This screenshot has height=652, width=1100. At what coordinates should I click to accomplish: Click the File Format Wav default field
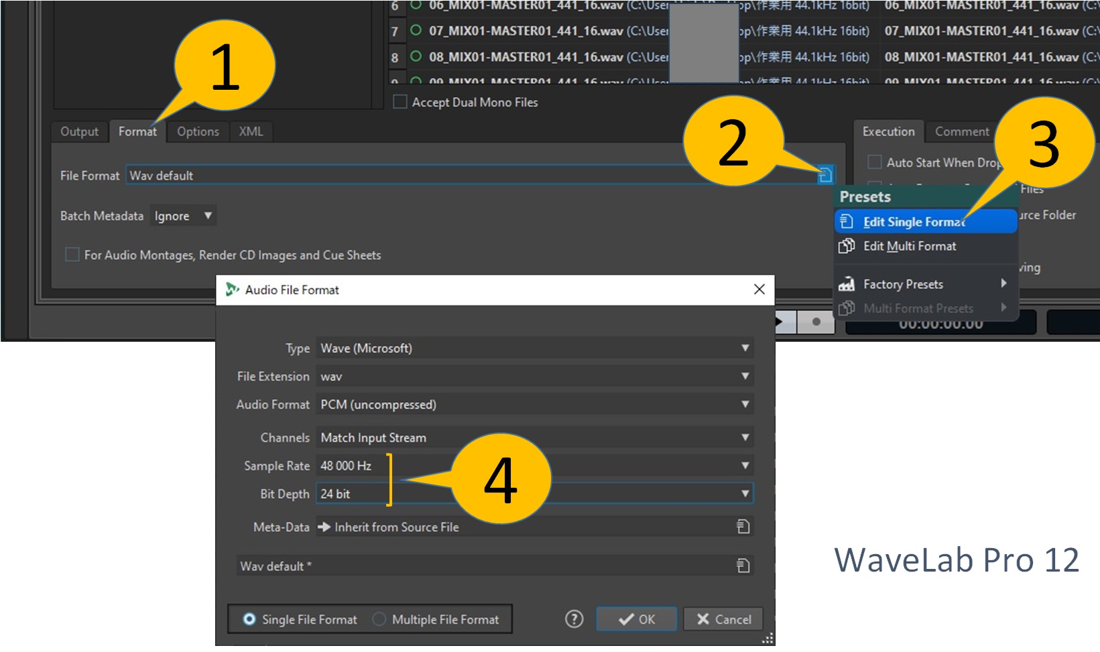(469, 176)
